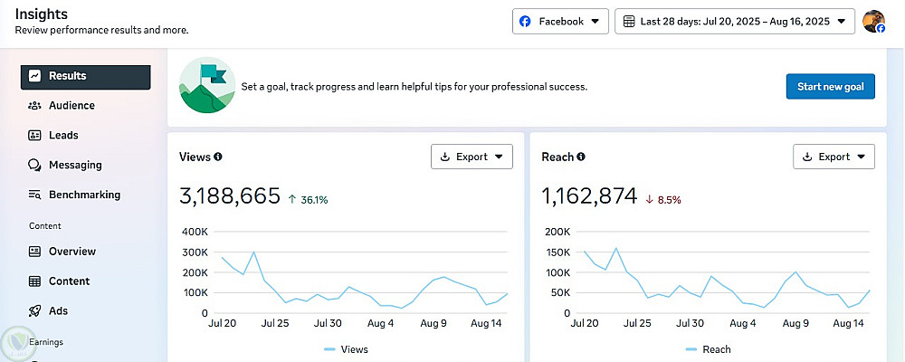
Task: Click the goal flag illustration
Action: pos(207,86)
